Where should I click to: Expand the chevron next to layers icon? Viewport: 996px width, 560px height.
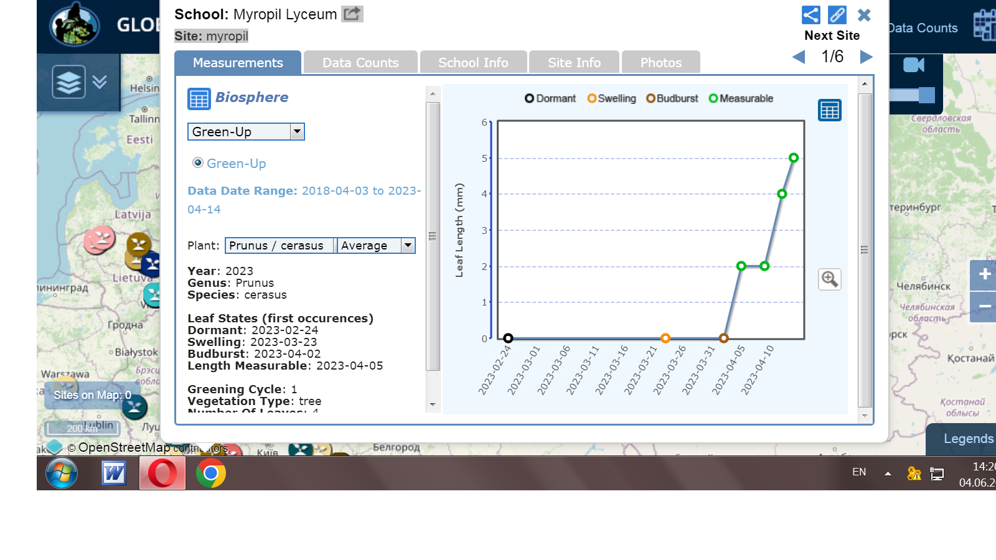click(x=100, y=82)
